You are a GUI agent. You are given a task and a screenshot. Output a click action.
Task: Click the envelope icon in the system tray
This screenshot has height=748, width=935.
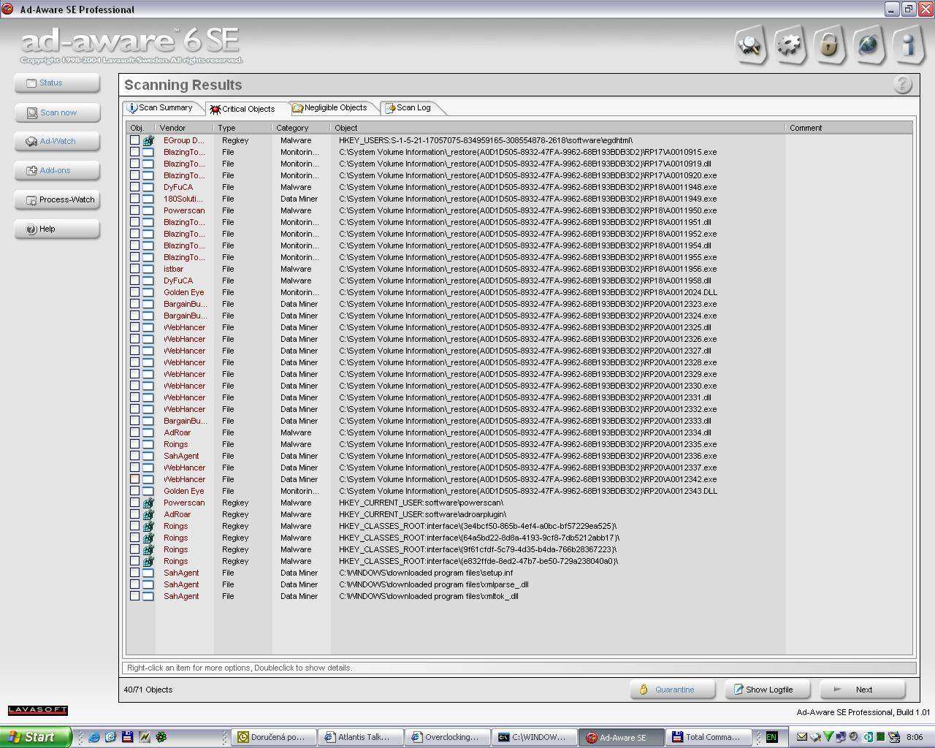(x=802, y=737)
